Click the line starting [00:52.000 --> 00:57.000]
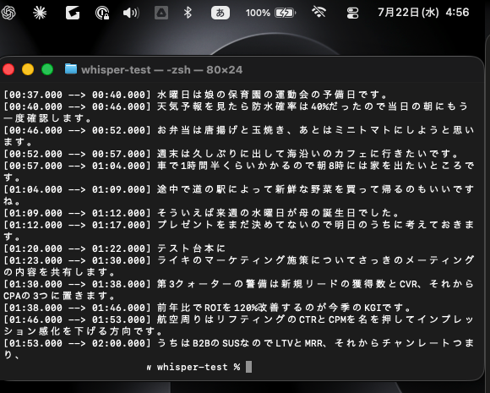 coord(231,154)
